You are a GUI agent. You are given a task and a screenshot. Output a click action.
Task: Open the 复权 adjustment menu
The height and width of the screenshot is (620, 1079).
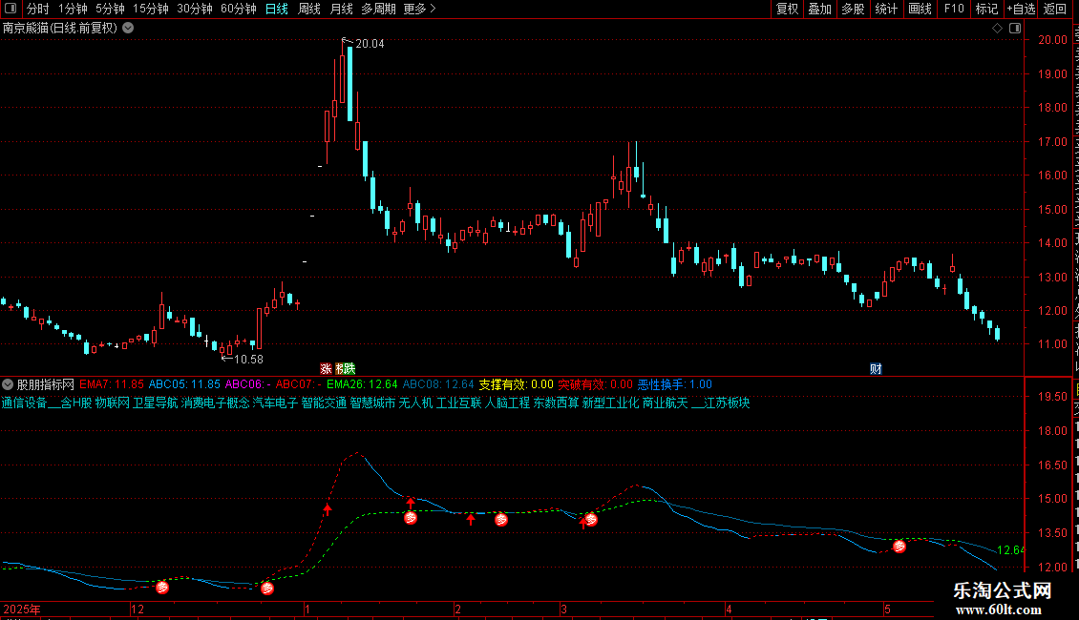787,9
